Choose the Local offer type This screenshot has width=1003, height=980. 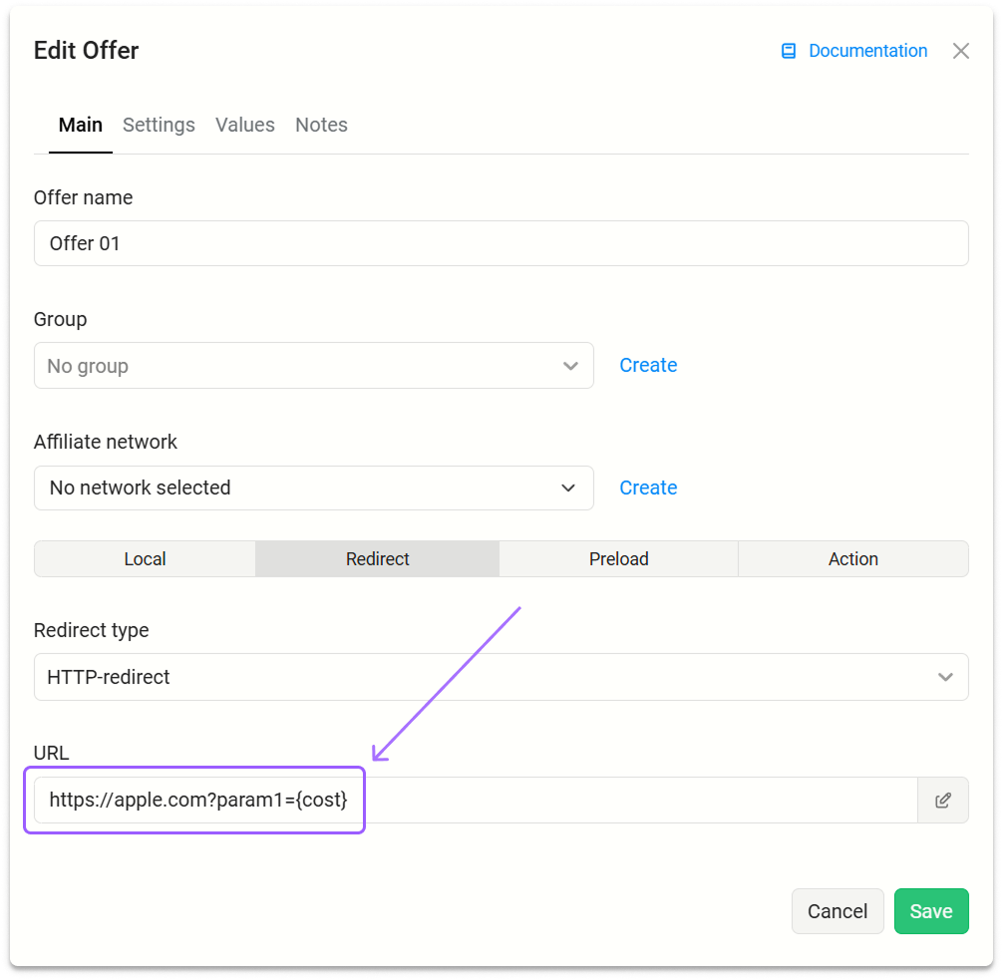coord(146,559)
